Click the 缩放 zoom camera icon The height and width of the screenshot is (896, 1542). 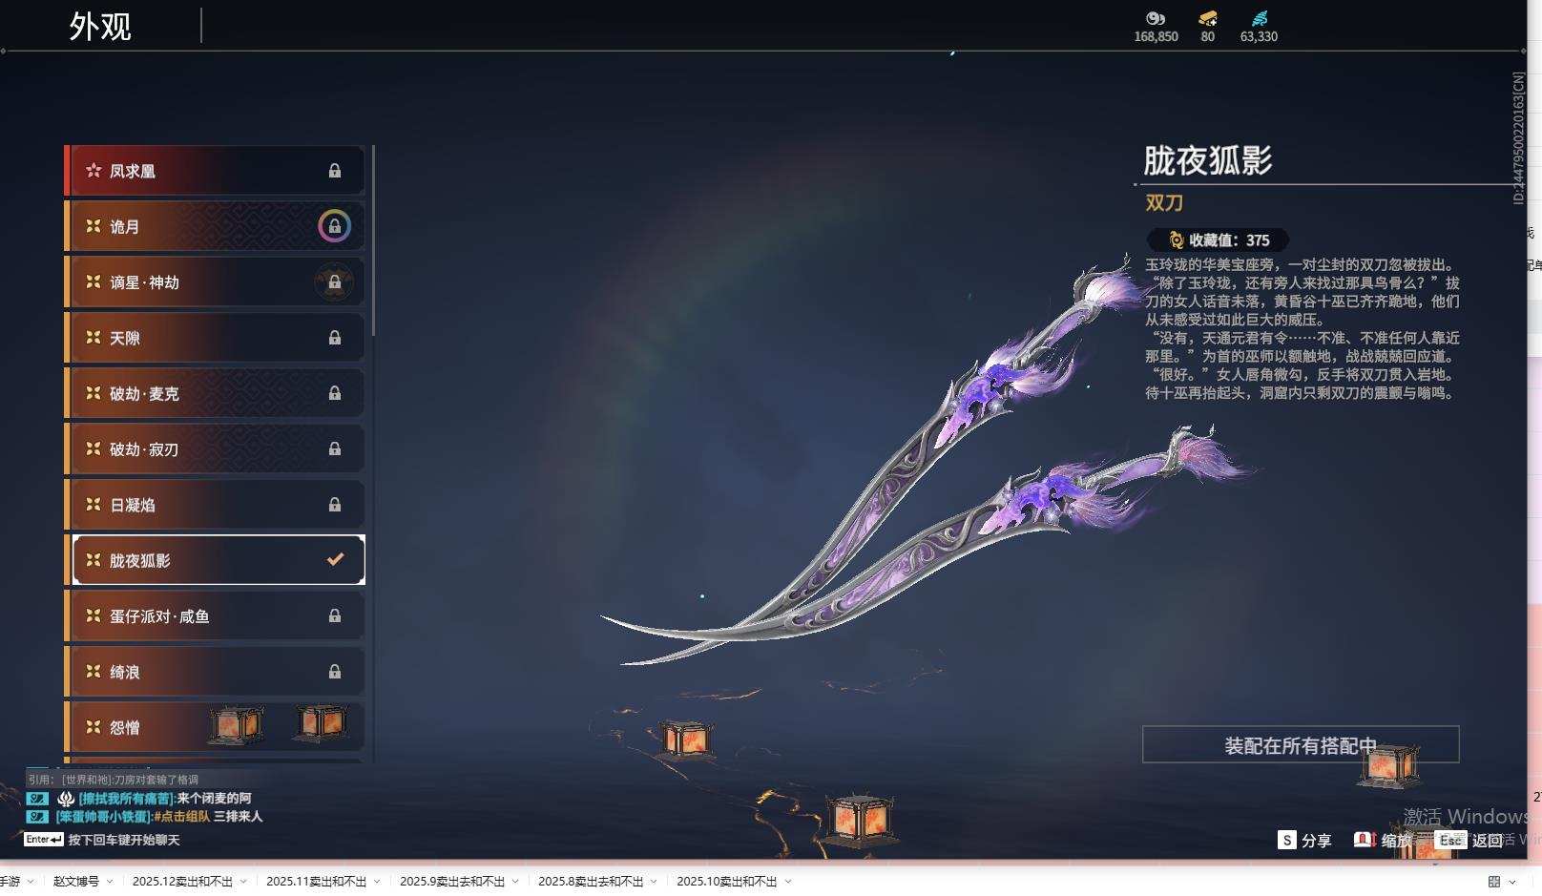pyautogui.click(x=1365, y=841)
